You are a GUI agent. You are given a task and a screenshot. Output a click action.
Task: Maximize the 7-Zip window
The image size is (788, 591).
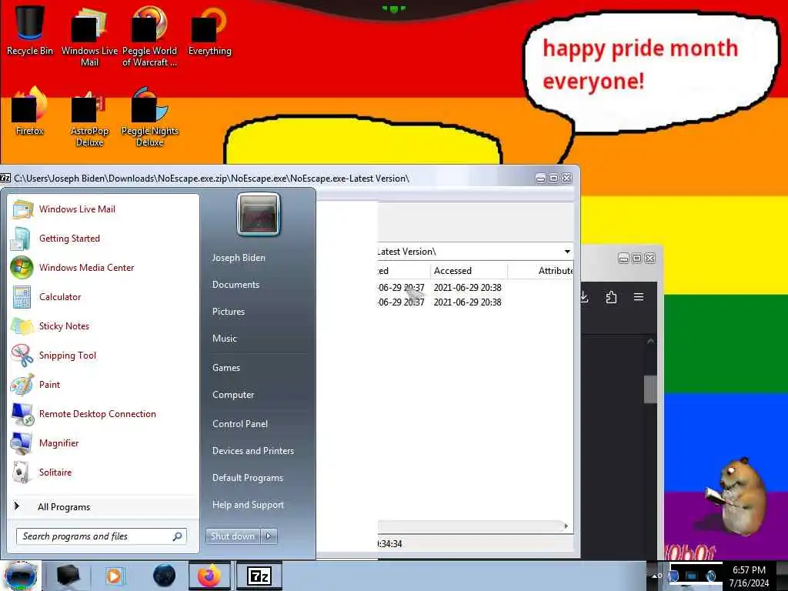pyautogui.click(x=553, y=179)
